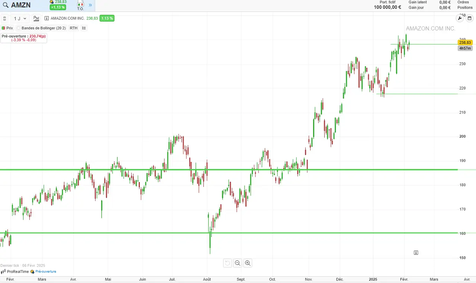Open the indicators chart icon
This screenshot has height=283, width=476.
(x=36, y=18)
